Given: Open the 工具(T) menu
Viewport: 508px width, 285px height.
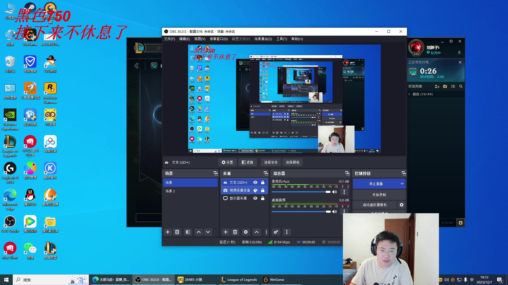Looking at the screenshot, I should click(282, 39).
